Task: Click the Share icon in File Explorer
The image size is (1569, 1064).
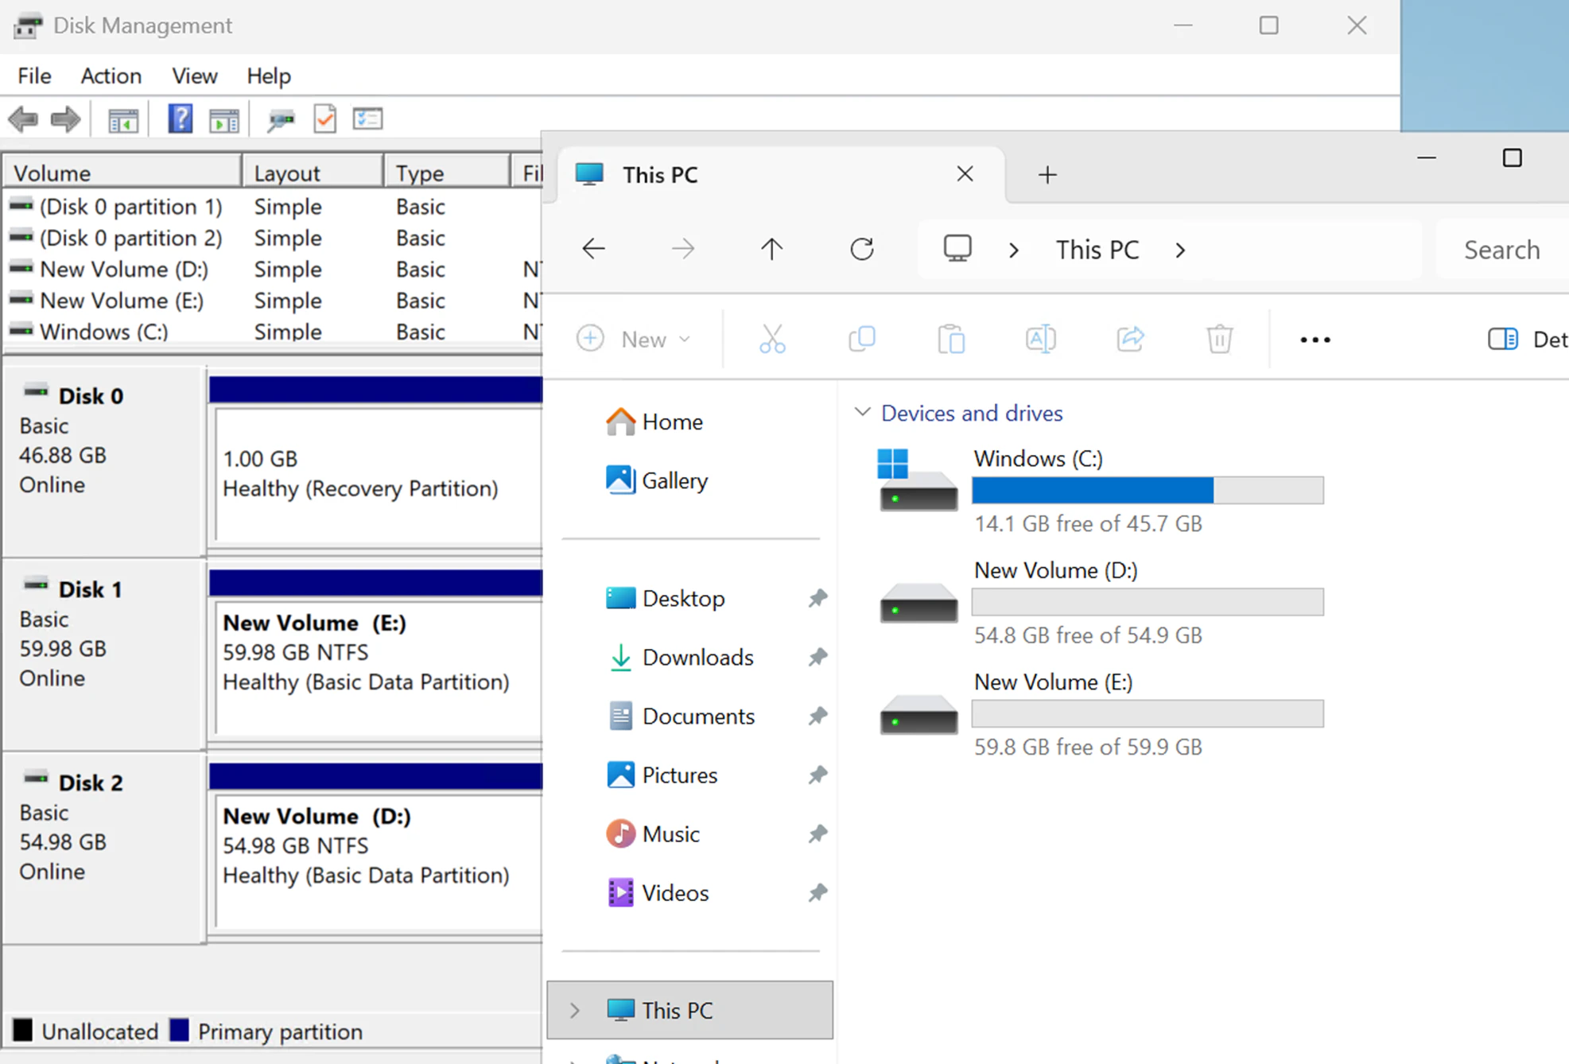Action: click(1130, 339)
